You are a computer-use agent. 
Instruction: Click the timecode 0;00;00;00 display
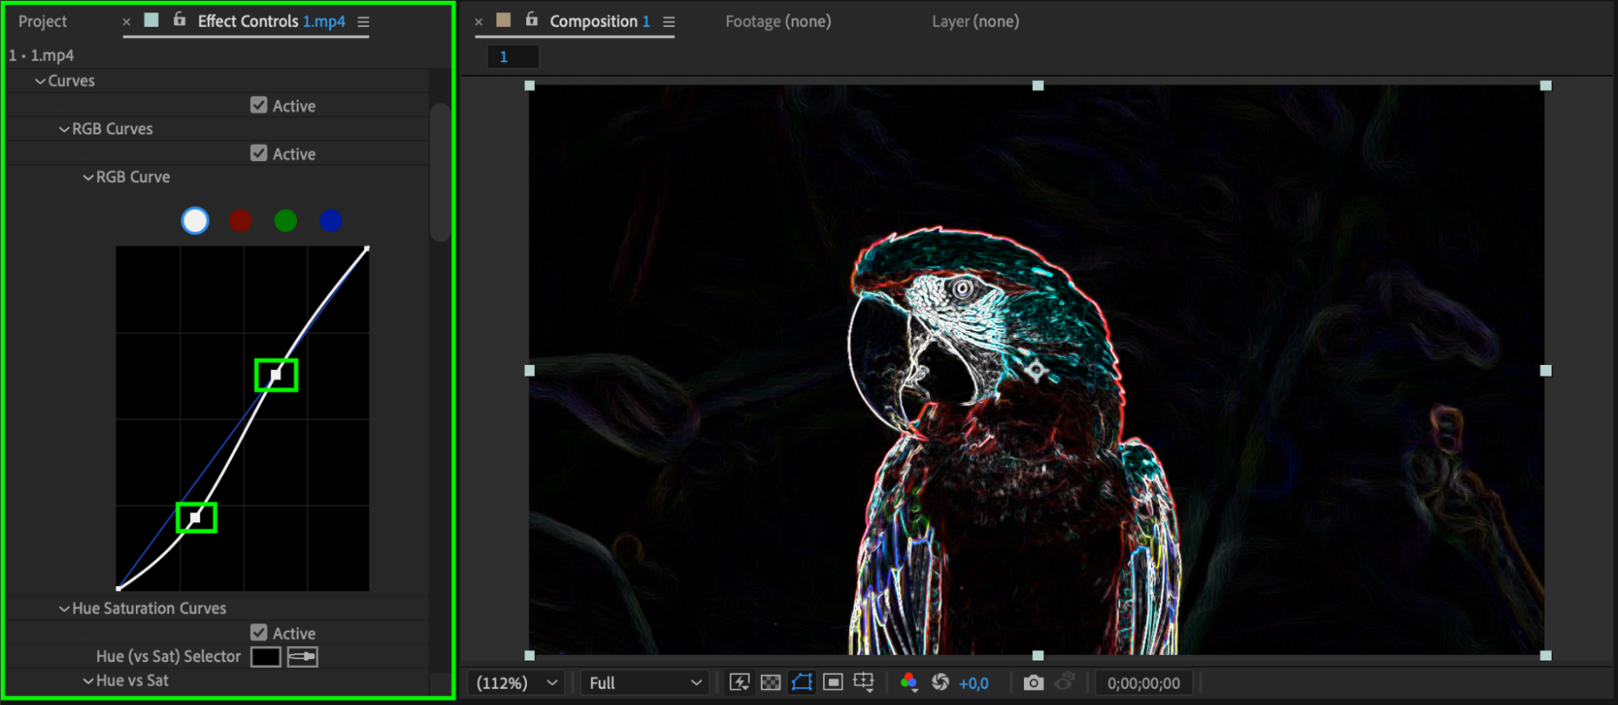click(x=1143, y=682)
